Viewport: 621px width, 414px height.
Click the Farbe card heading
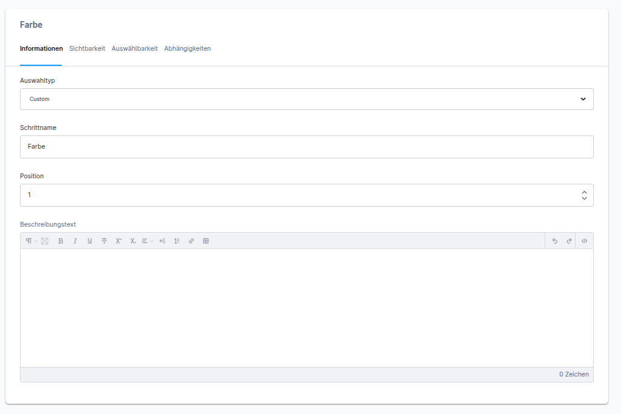point(31,25)
